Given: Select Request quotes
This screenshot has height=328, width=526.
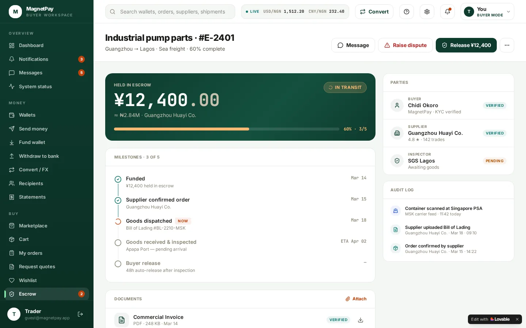Looking at the screenshot, I should [47, 267].
